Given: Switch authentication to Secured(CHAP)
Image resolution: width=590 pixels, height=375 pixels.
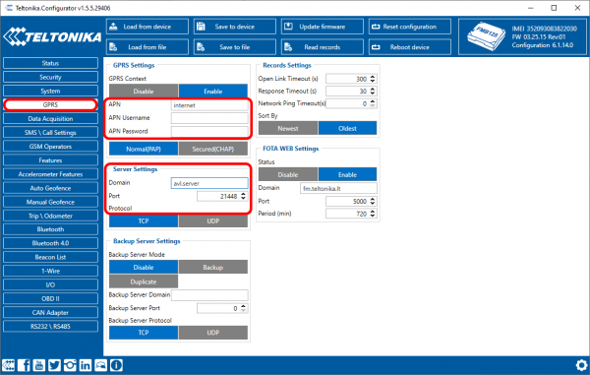Looking at the screenshot, I should click(x=213, y=149).
